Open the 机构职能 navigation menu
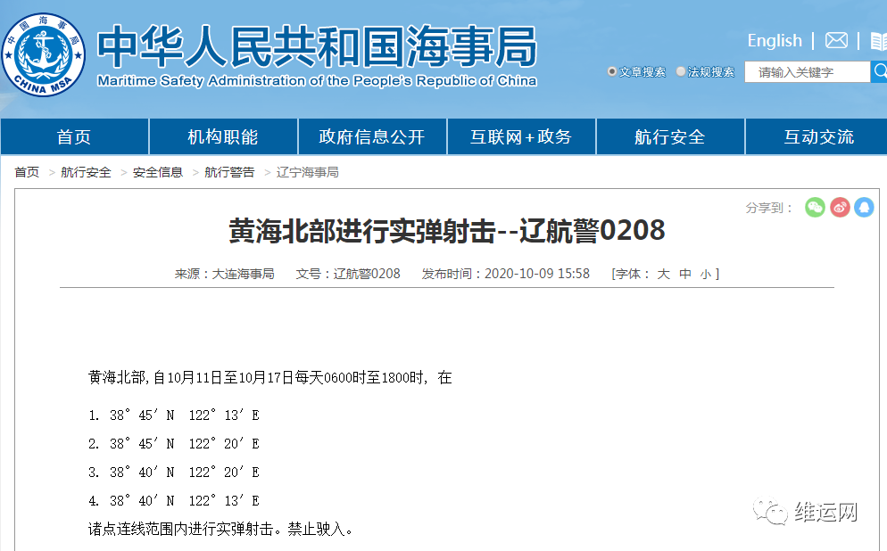The height and width of the screenshot is (551, 887). [x=222, y=136]
